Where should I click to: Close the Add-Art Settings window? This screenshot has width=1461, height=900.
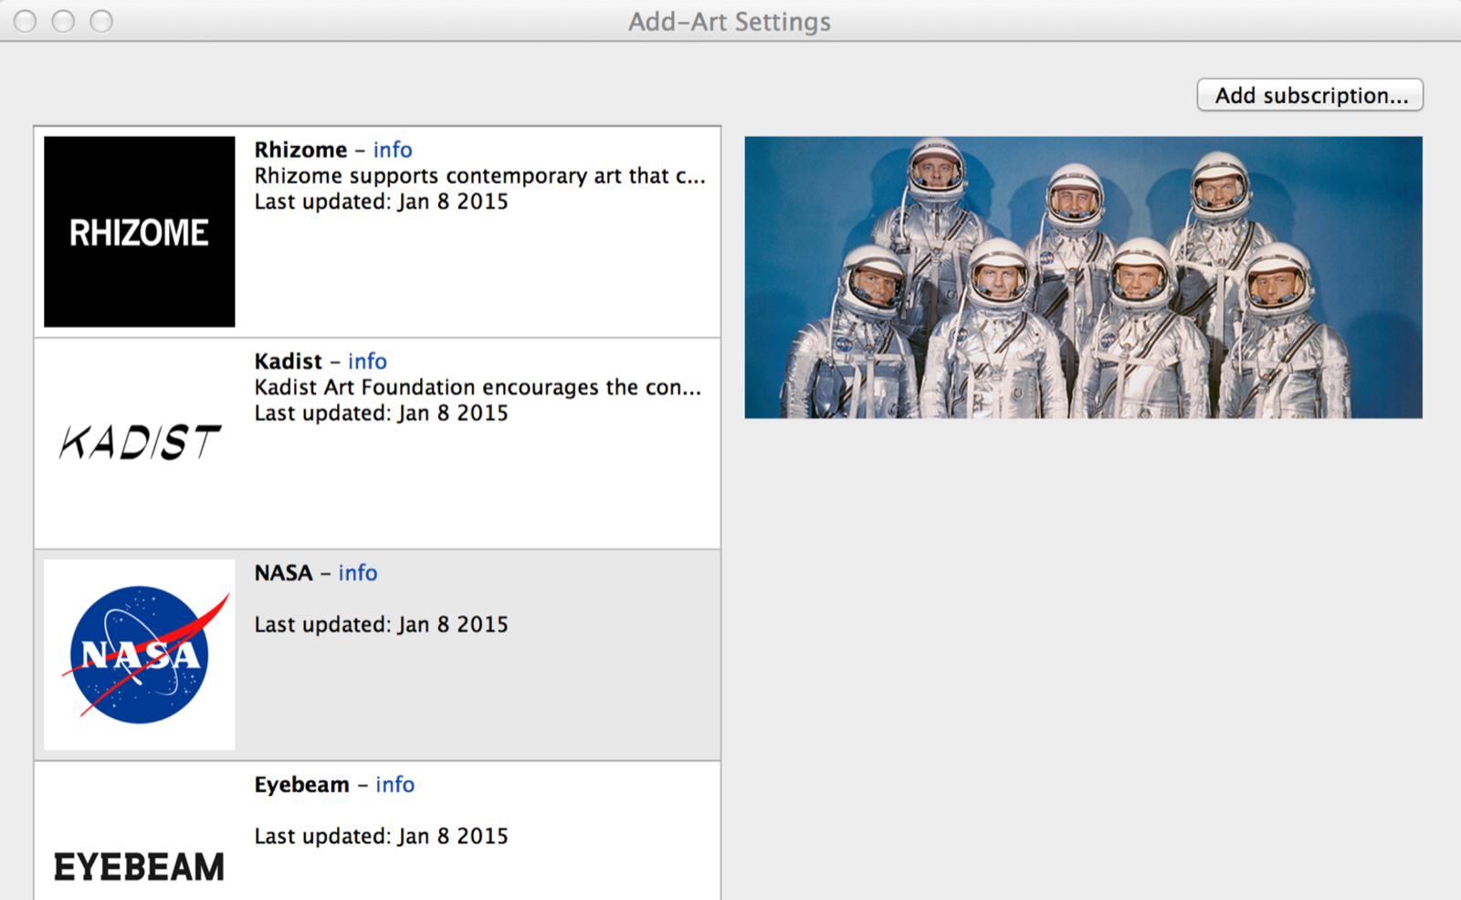pos(26,21)
